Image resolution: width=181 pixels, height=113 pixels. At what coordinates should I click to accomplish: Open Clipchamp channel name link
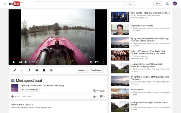point(42,86)
